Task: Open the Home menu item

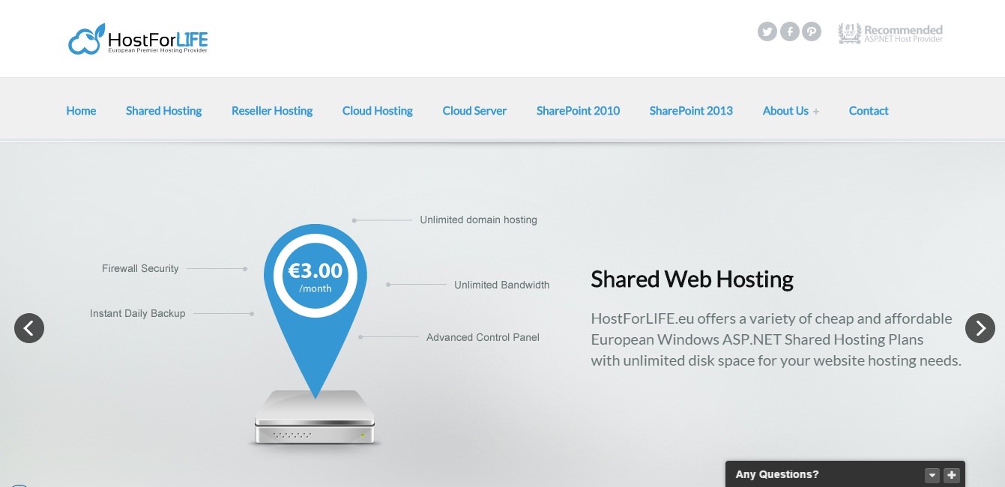Action: coord(81,111)
